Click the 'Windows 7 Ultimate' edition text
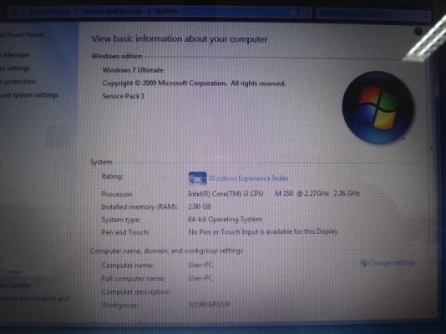This screenshot has width=446, height=334. (133, 70)
